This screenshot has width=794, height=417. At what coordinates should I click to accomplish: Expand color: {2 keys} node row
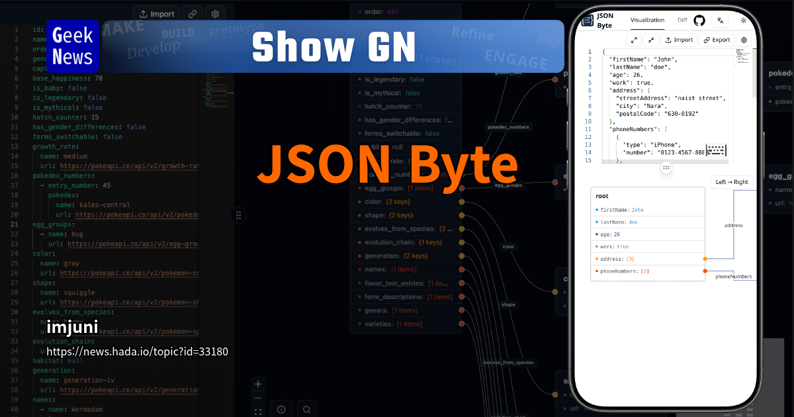click(405, 202)
